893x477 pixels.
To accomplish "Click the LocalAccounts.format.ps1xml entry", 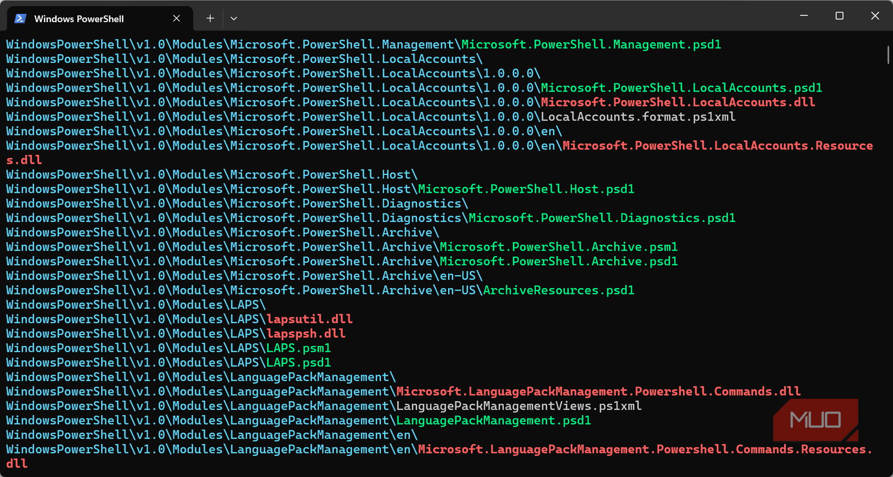I will [x=638, y=117].
